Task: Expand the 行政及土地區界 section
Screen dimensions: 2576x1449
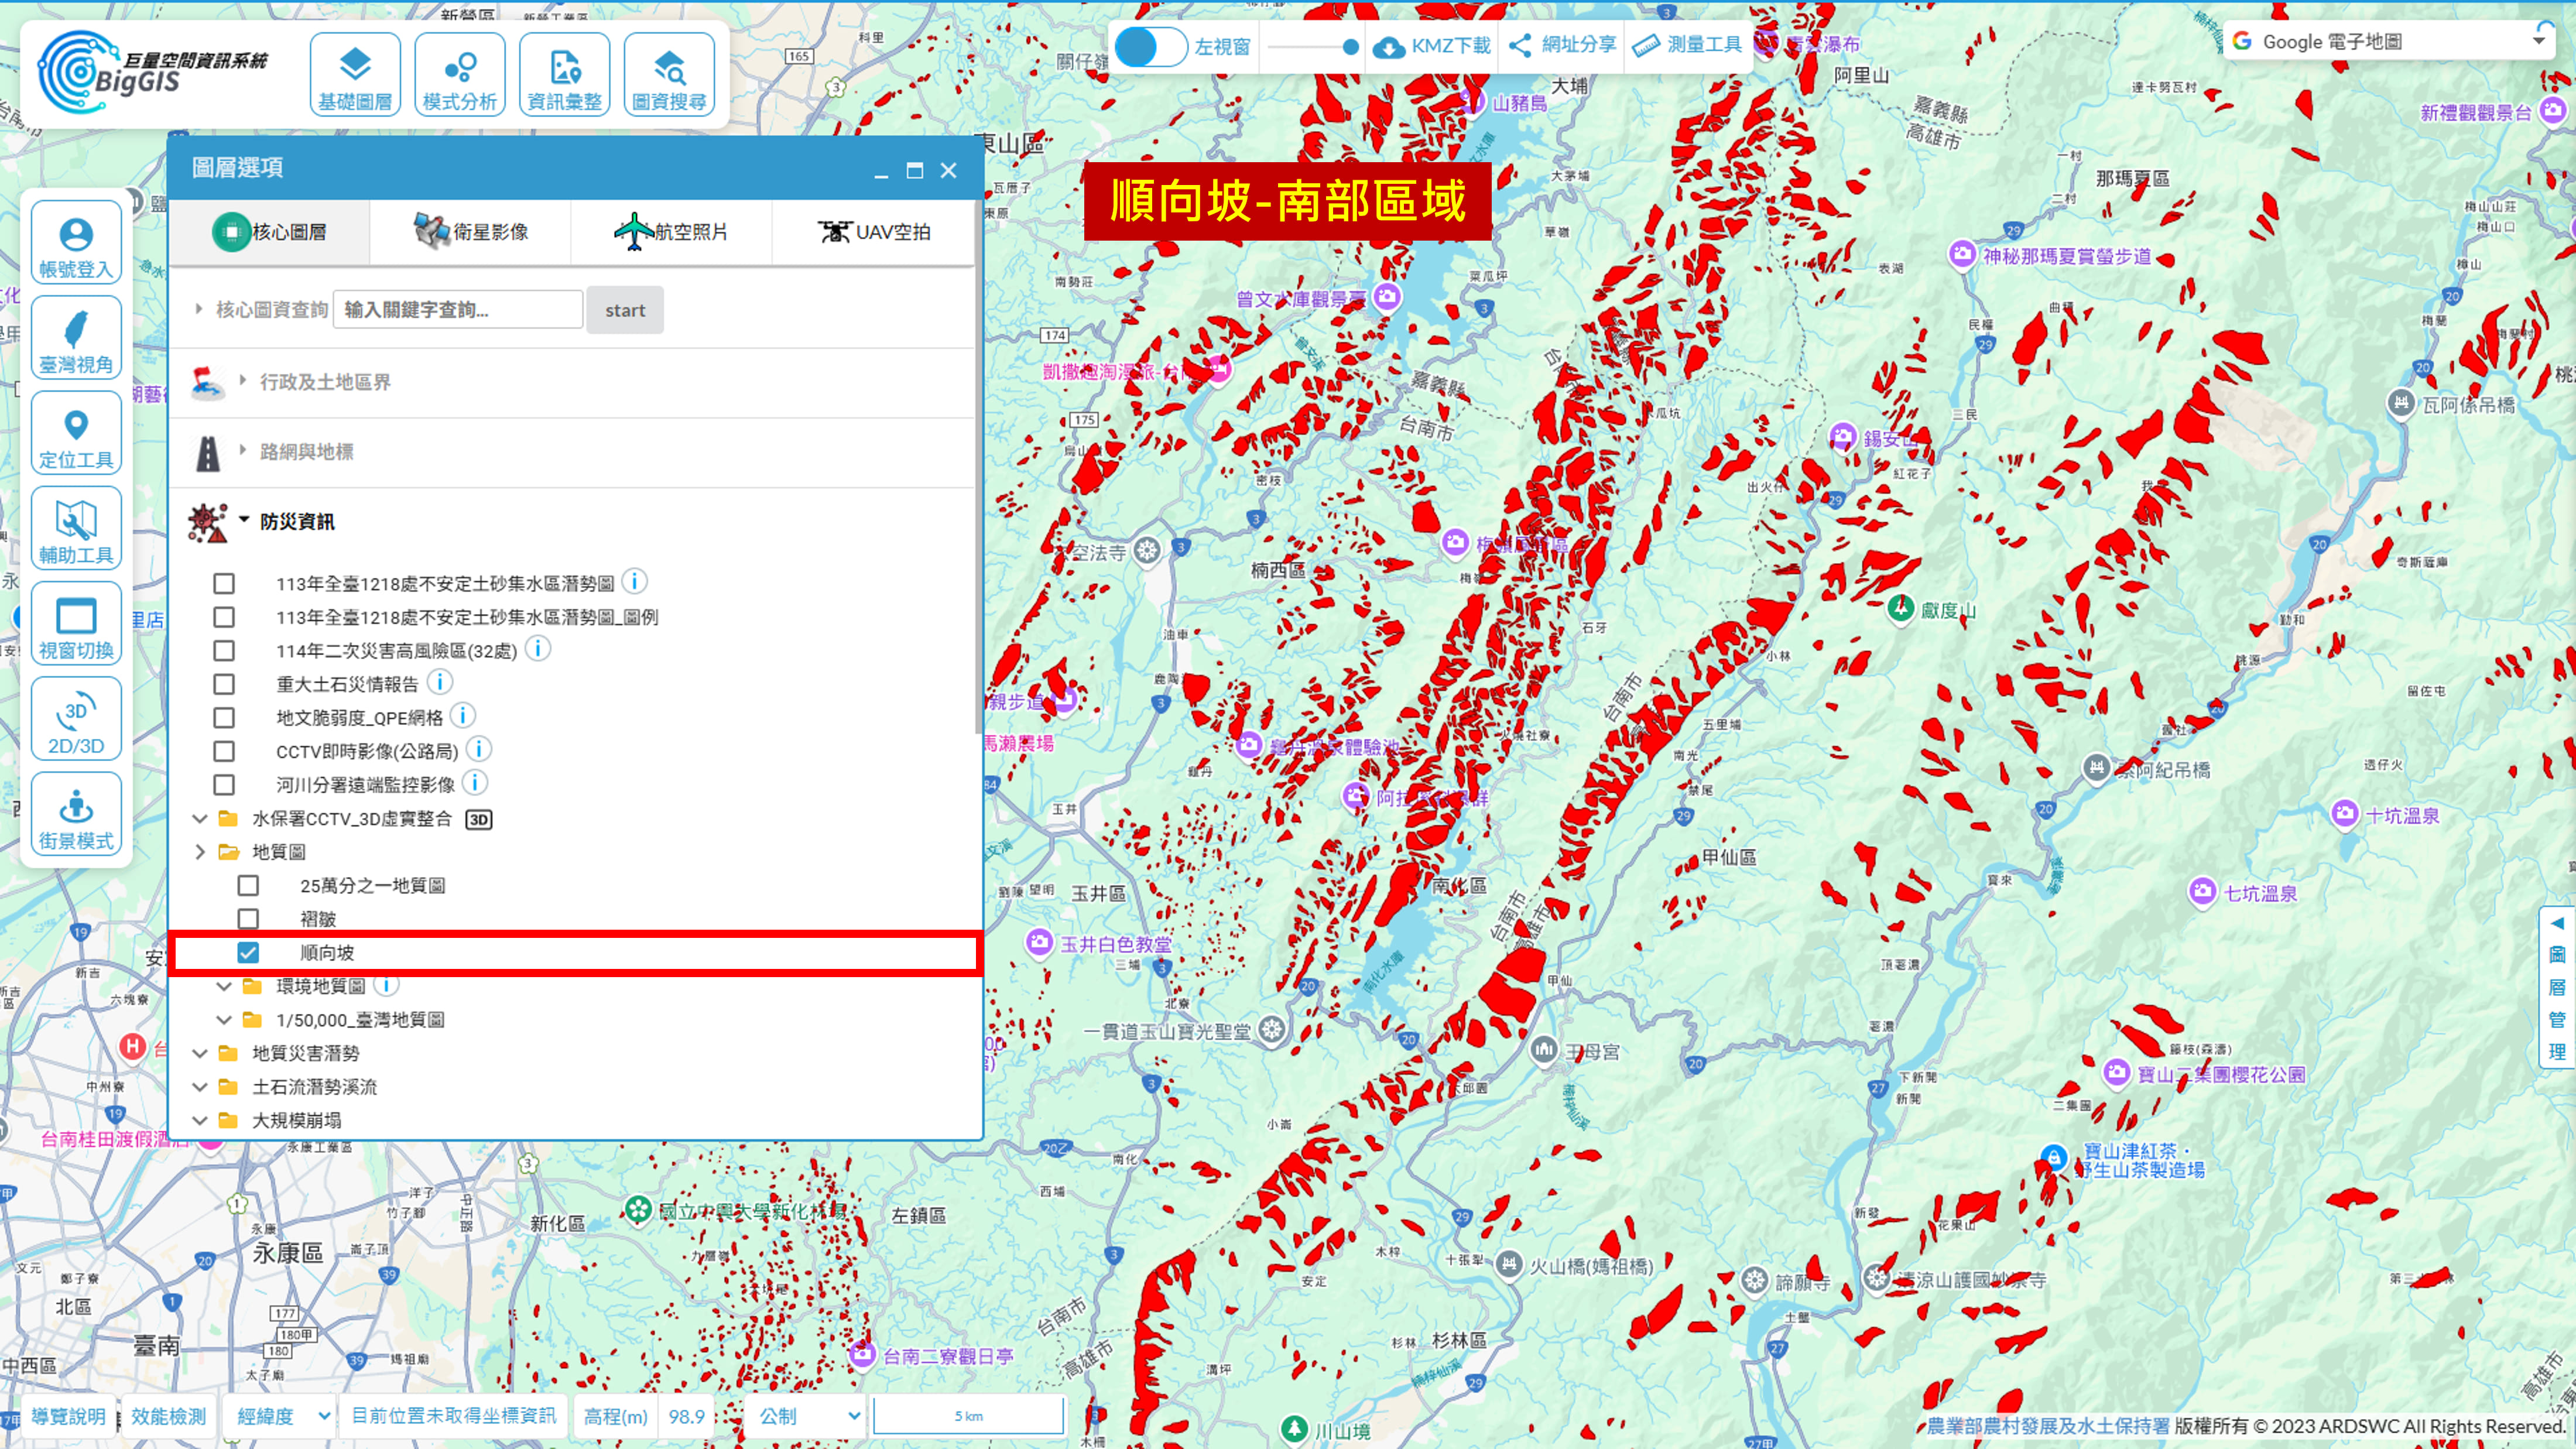Action: 243,381
